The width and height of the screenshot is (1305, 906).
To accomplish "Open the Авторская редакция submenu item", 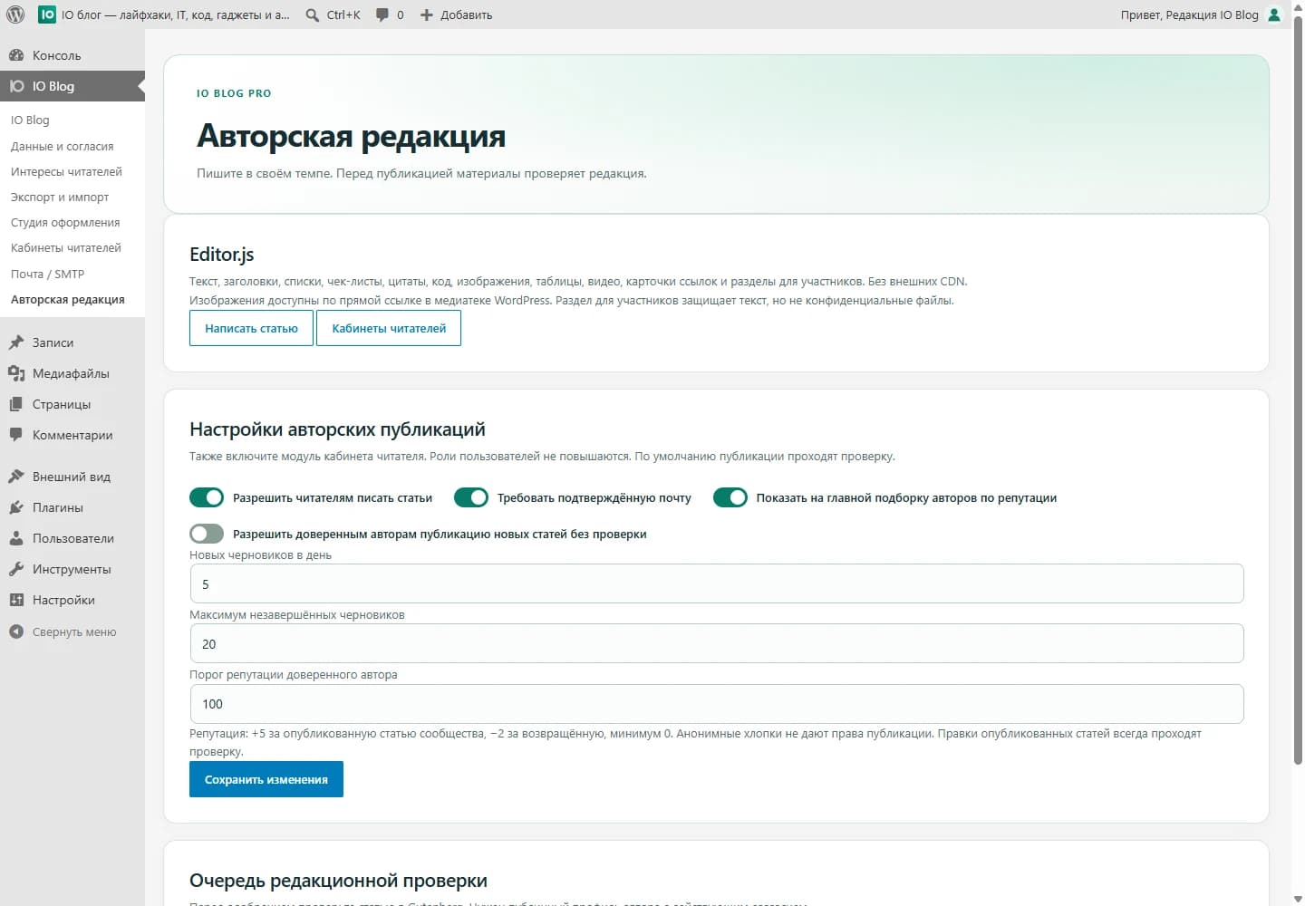I will 68,299.
